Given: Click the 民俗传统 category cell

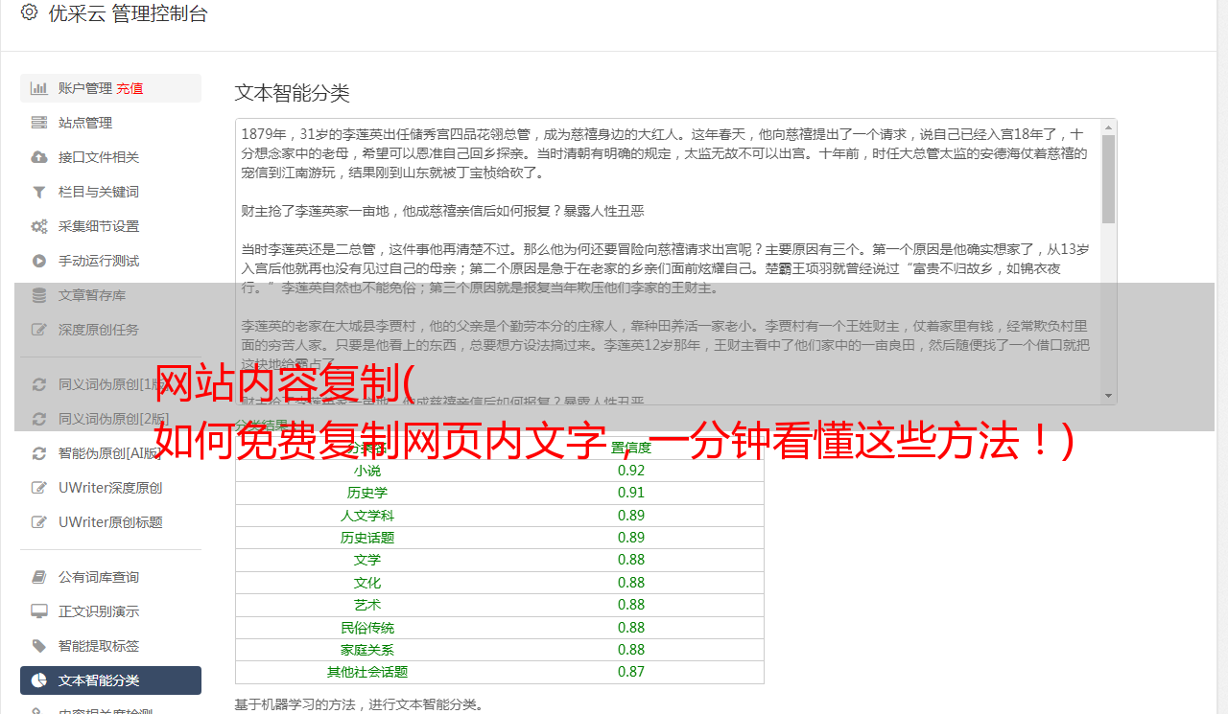Looking at the screenshot, I should tap(367, 628).
